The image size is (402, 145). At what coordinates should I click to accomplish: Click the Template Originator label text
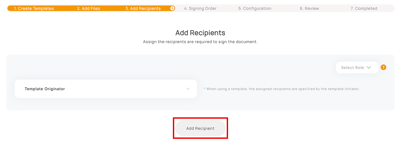tap(45, 89)
